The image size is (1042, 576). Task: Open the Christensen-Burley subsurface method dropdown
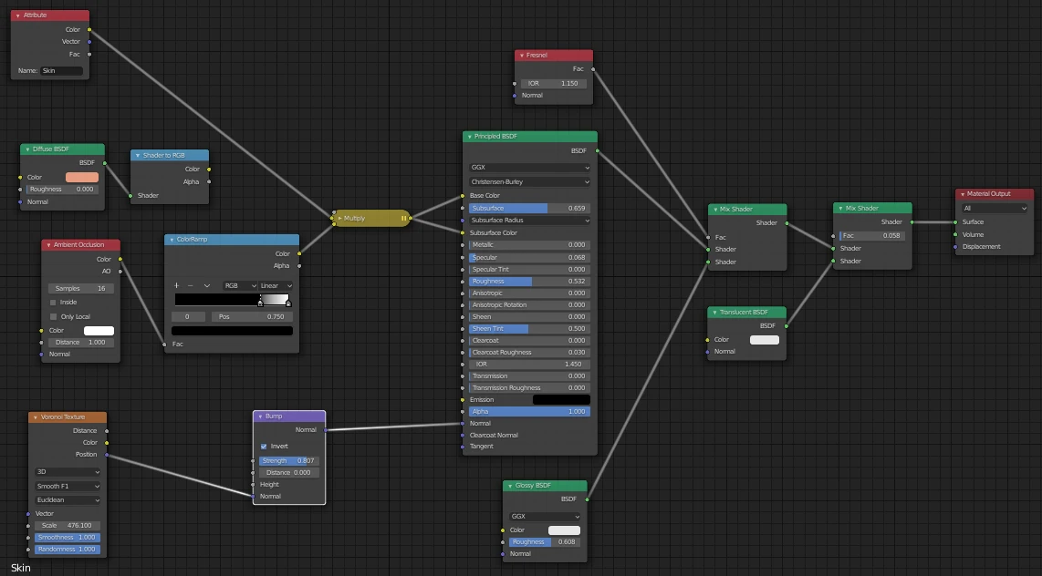coord(529,181)
